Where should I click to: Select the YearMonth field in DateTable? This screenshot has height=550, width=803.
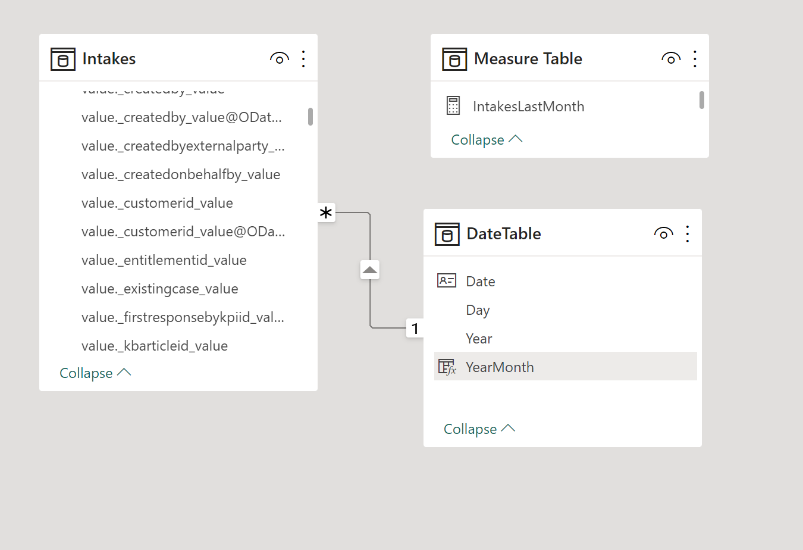point(566,366)
